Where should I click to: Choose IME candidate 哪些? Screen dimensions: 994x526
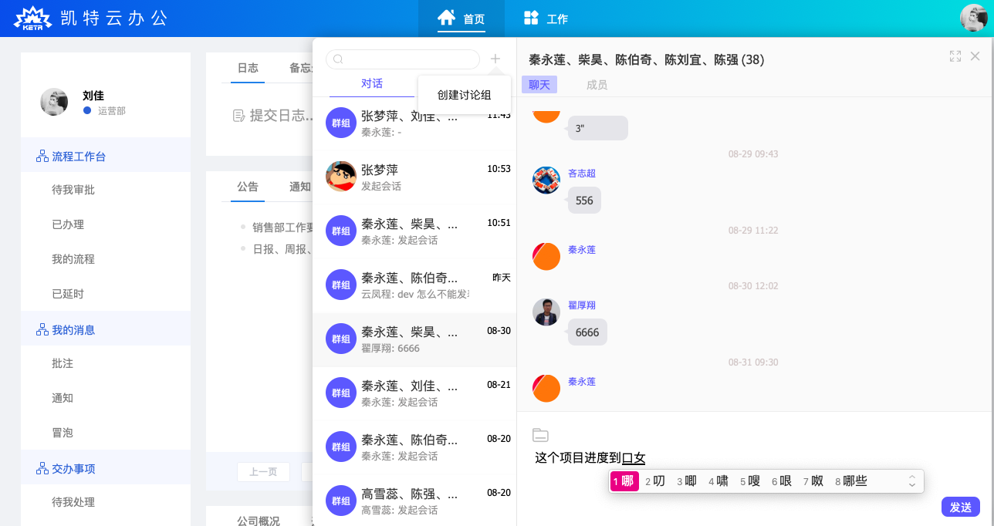(851, 481)
